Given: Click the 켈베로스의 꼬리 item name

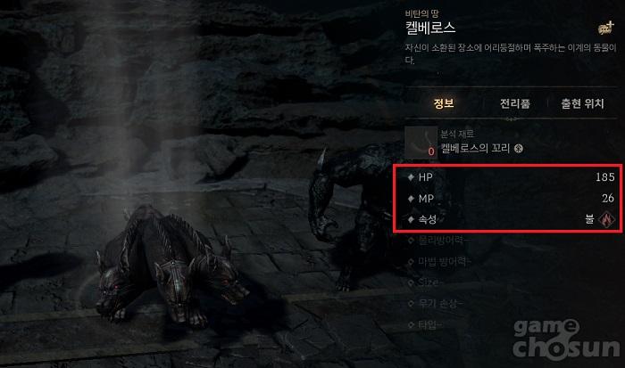Looking at the screenshot, I should [475, 149].
